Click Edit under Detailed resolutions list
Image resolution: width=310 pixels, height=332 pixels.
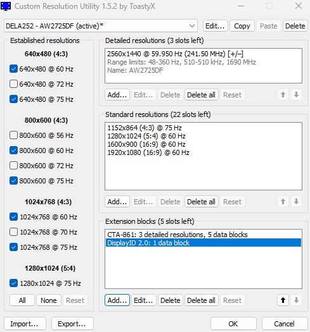(143, 95)
